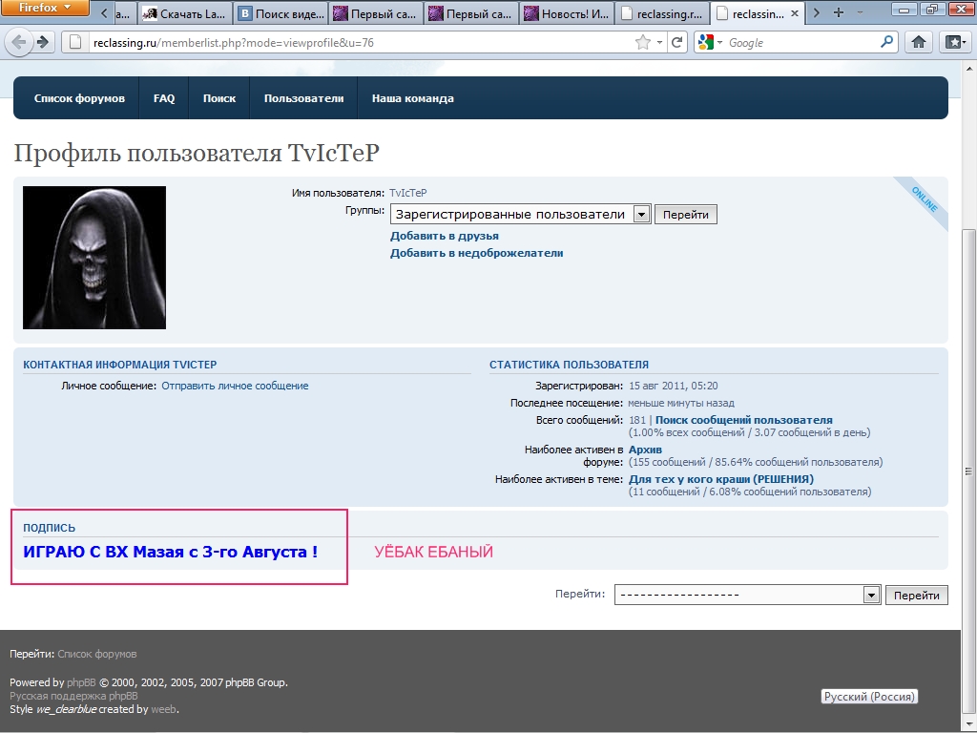The width and height of the screenshot is (977, 733).
Task: Open the bookmarks menu icon
Action: click(954, 42)
